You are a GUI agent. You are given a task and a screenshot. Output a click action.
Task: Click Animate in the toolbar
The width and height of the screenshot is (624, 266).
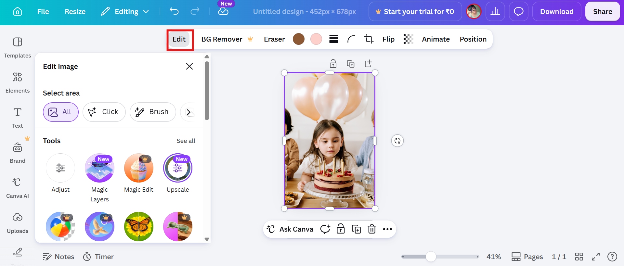pos(436,39)
